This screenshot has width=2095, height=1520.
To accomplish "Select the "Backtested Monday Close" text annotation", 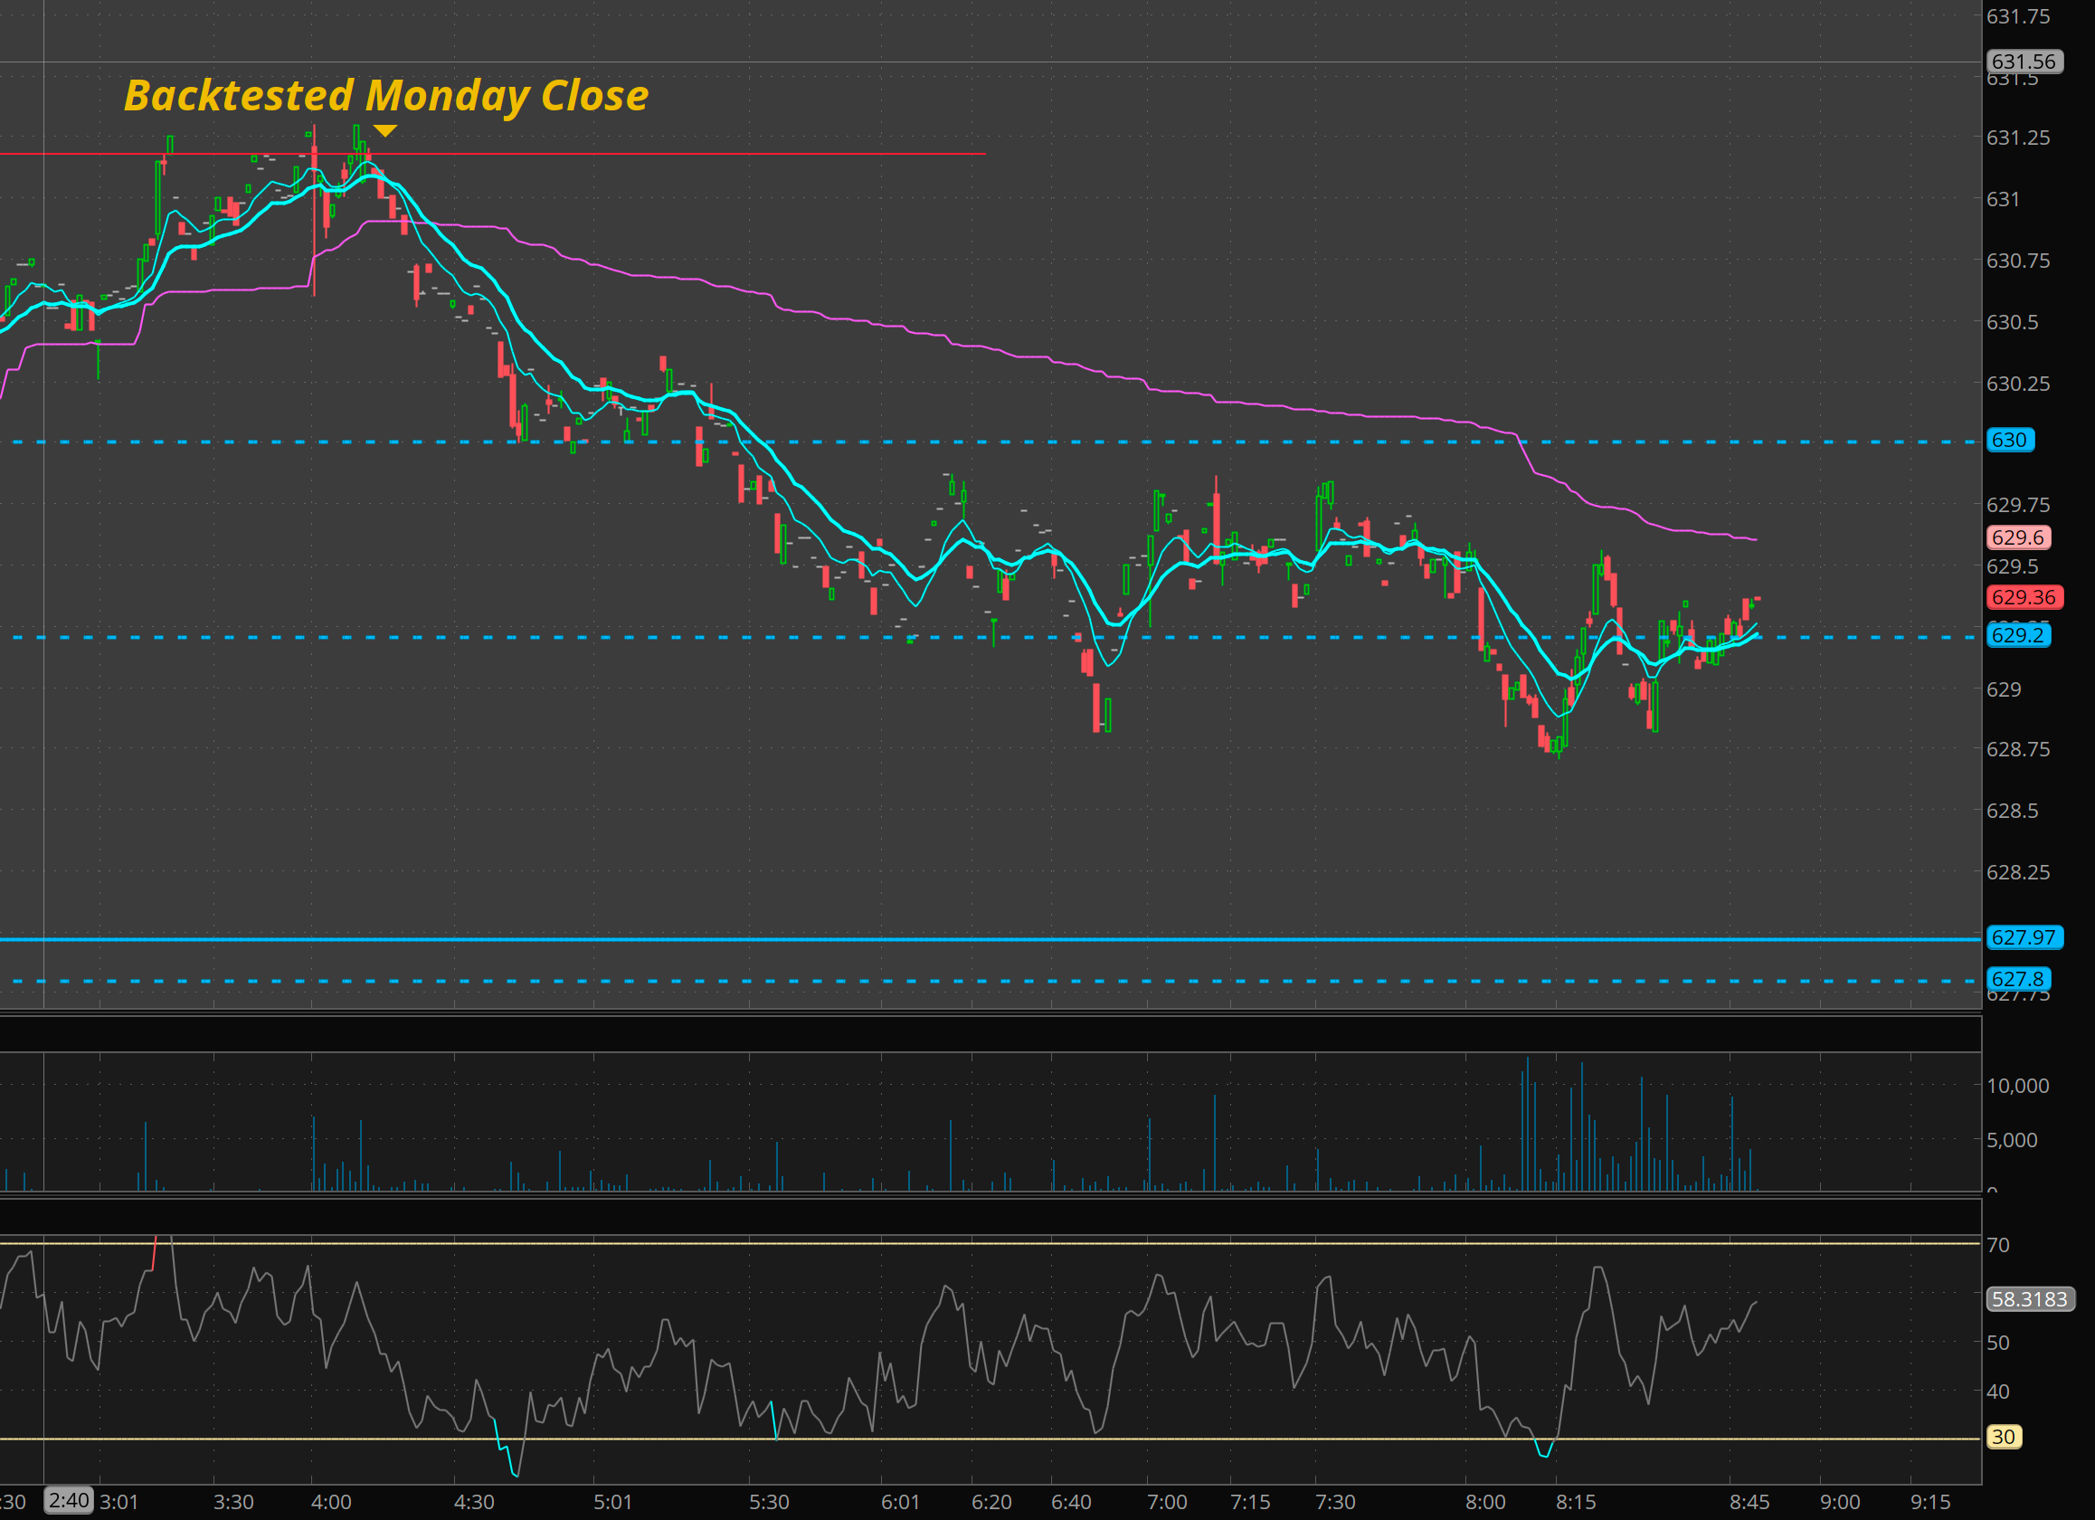I will [386, 95].
